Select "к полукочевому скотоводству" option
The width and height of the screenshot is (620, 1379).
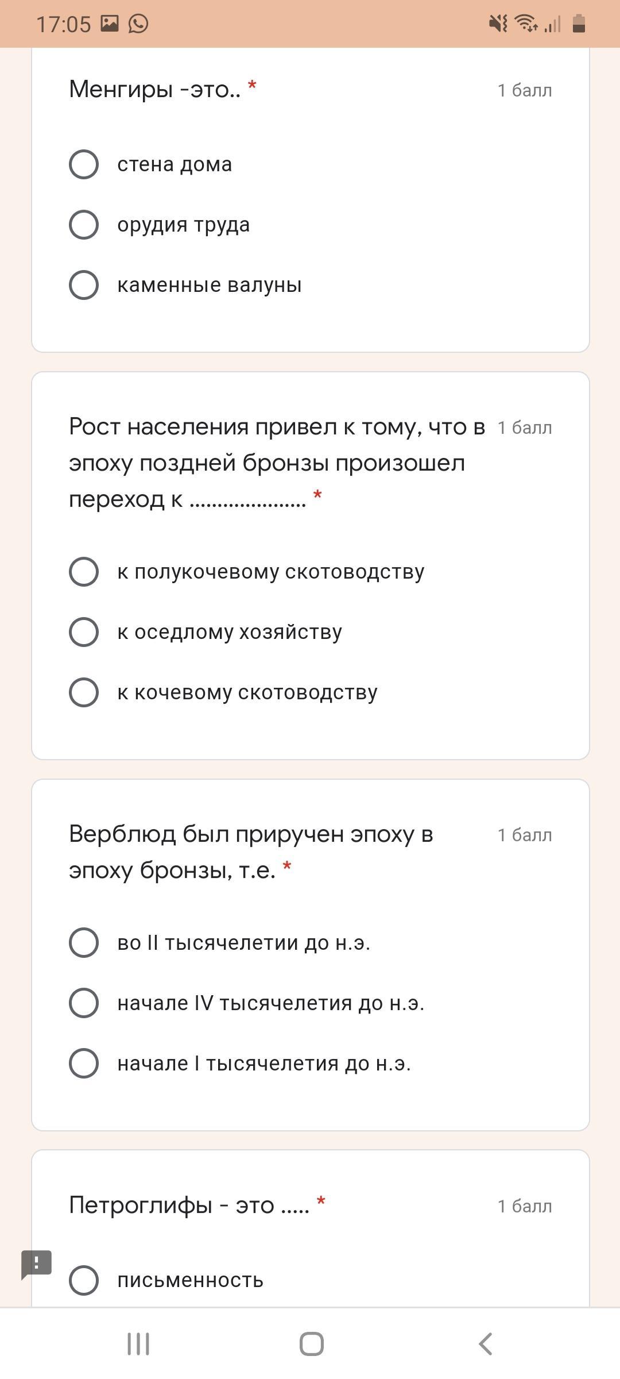tap(84, 572)
